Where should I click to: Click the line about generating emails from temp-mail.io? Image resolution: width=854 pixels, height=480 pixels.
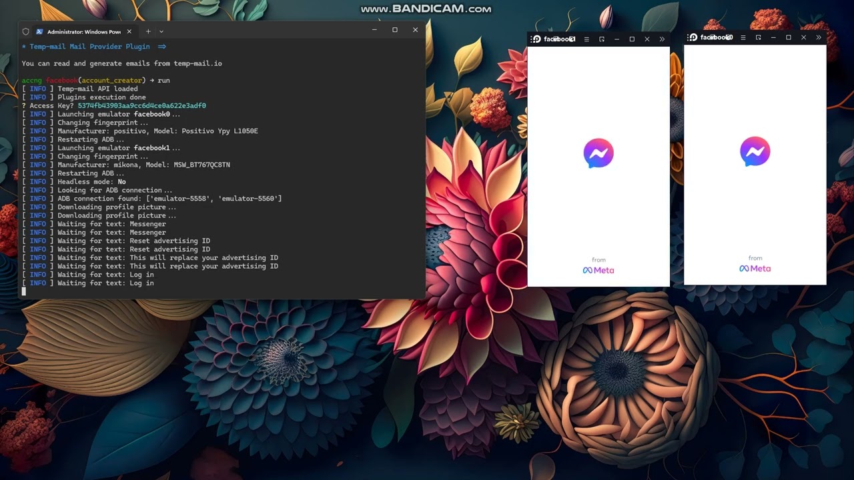coord(121,63)
